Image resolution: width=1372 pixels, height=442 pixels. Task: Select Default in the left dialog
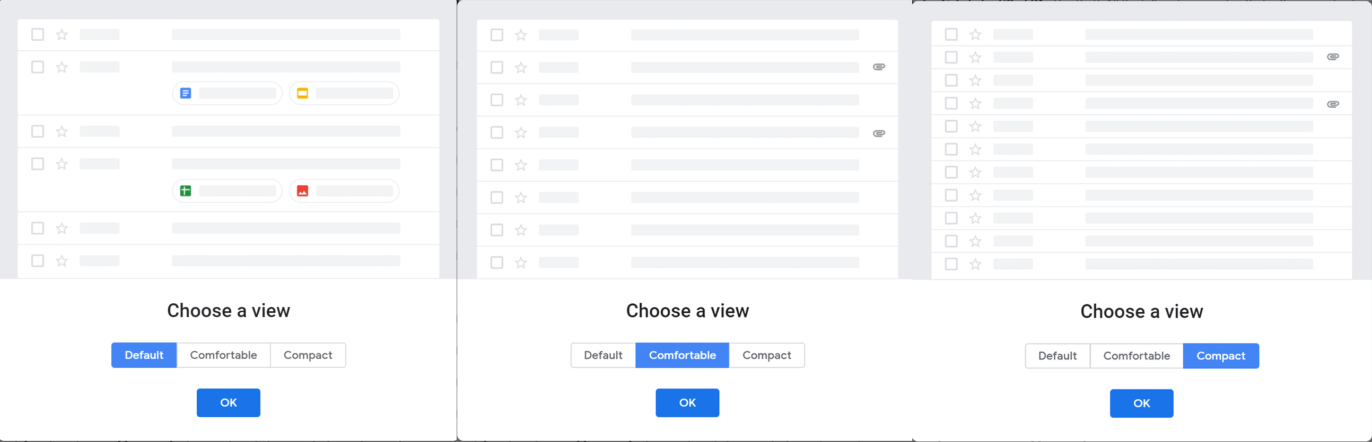tap(144, 355)
